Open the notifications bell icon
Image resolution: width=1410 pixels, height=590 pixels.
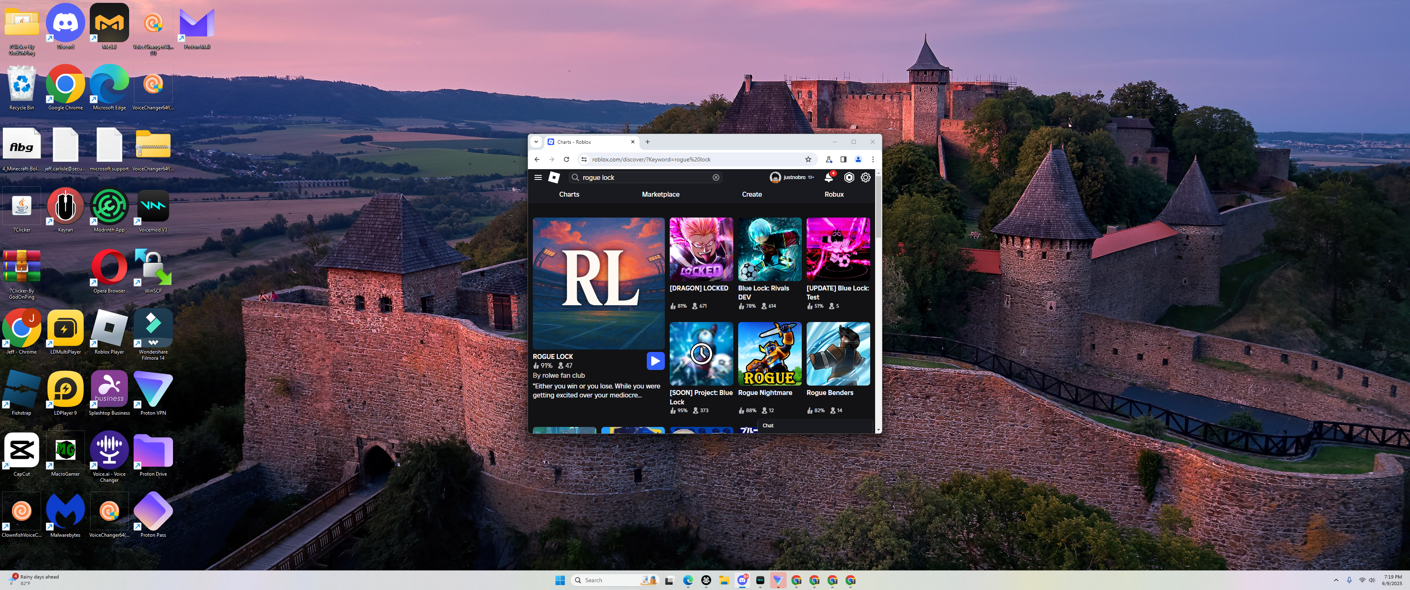coord(829,177)
